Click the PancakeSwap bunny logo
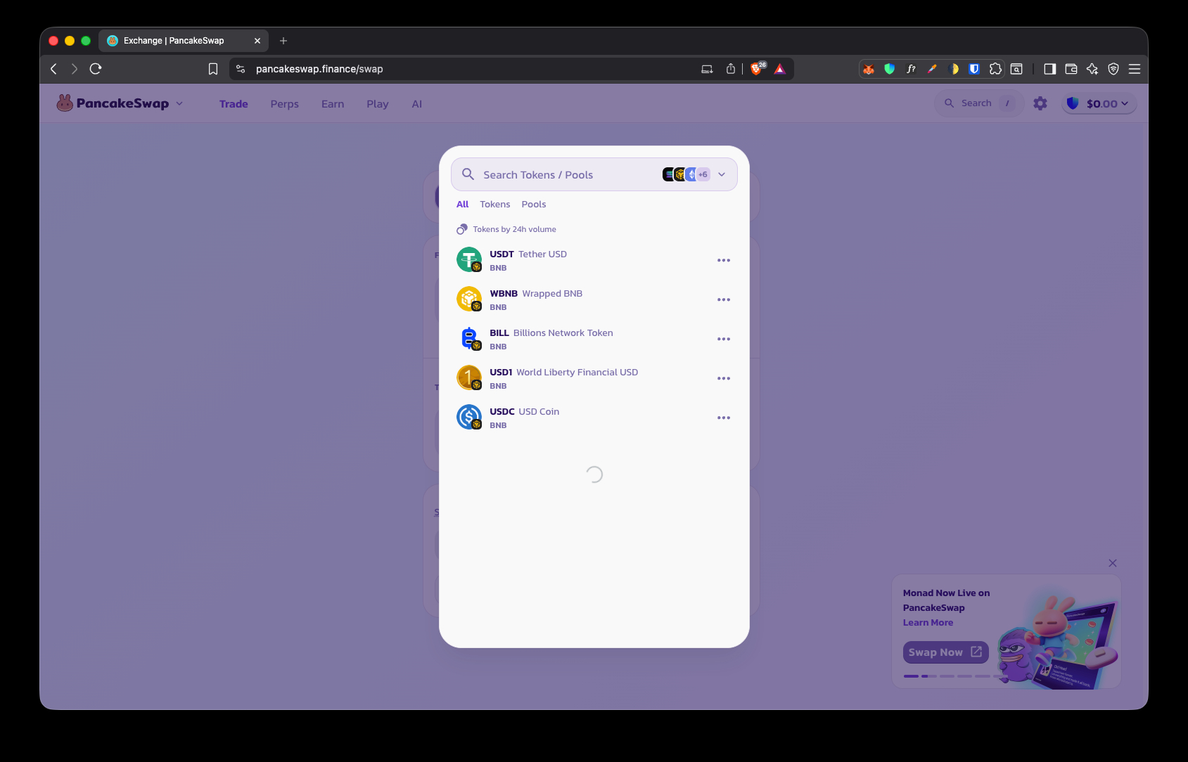 [65, 103]
